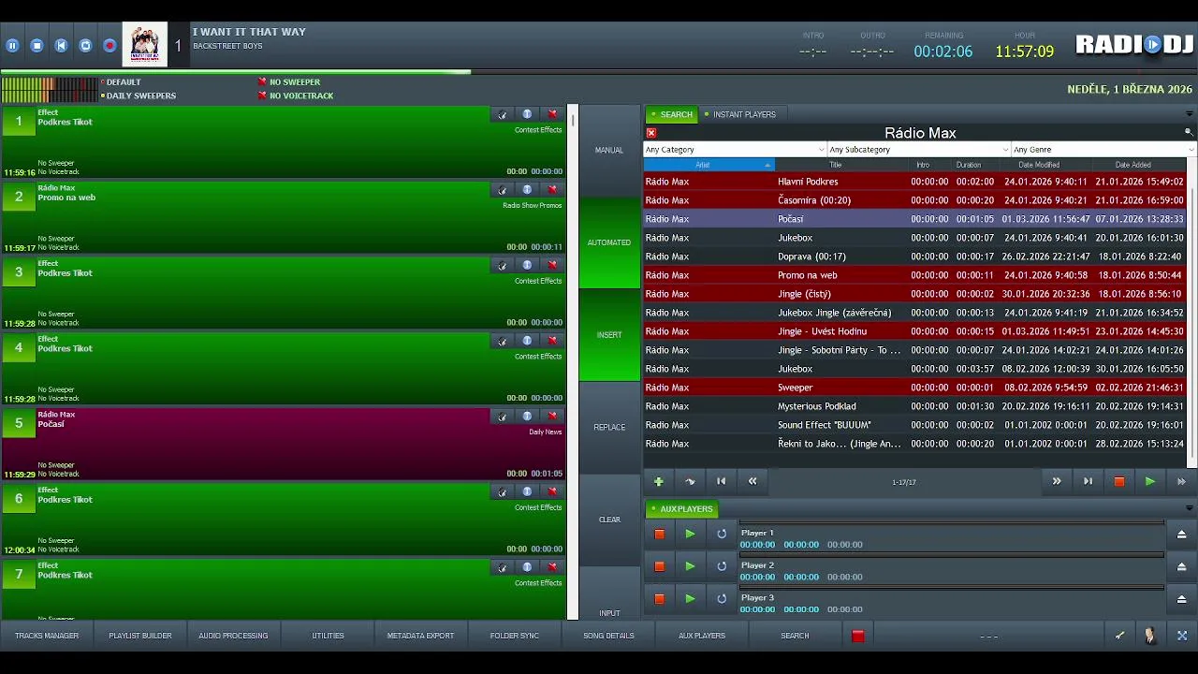Remove Počasí row 5 from the playlist
The width and height of the screenshot is (1198, 674).
coord(552,417)
